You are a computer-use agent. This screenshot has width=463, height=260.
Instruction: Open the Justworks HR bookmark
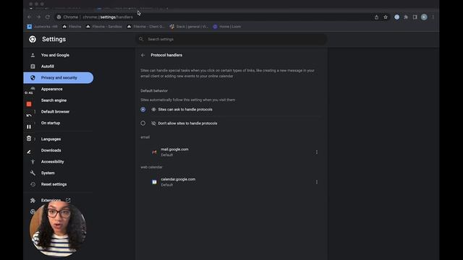42,27
